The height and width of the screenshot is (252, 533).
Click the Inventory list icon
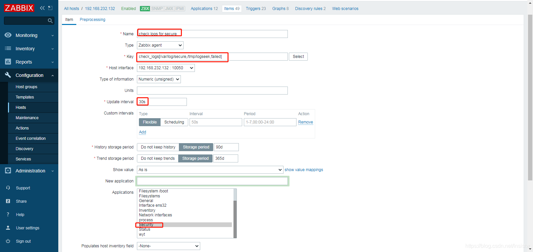click(x=8, y=49)
